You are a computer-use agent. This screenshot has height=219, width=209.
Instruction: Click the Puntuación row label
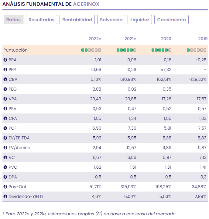click(15, 50)
